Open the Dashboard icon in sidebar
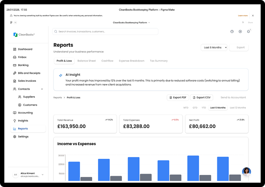 coord(14,49)
